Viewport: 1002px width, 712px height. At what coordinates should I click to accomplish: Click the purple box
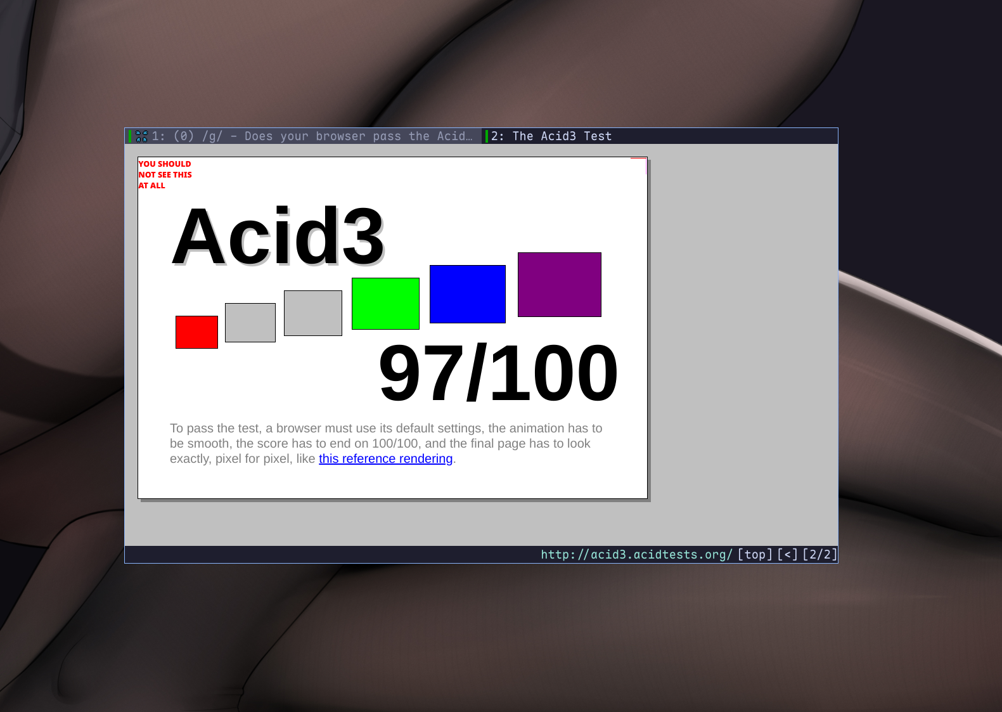[x=560, y=285]
